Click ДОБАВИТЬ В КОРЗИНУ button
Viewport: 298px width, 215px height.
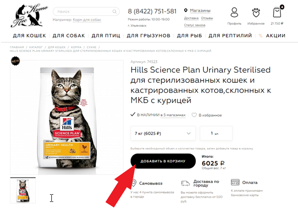point(163,161)
